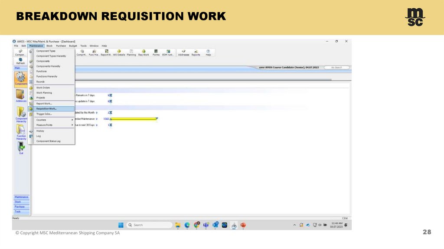Click the Help toolbar icon
This screenshot has height=249, width=444.
pos(208,52)
